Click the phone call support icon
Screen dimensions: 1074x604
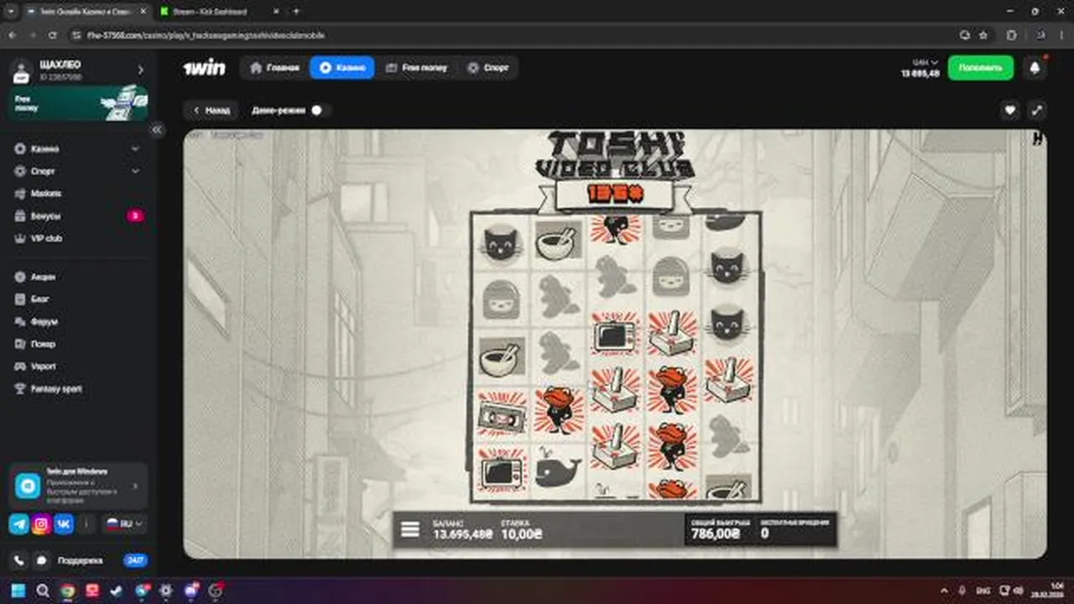pyautogui.click(x=19, y=560)
